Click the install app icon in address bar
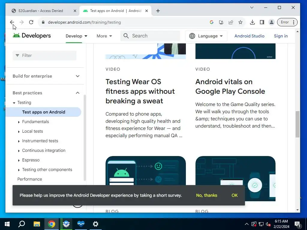 221,22
